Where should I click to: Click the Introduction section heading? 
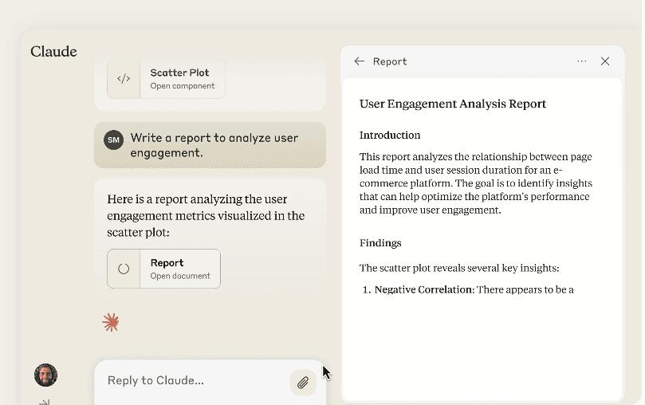[x=390, y=136]
